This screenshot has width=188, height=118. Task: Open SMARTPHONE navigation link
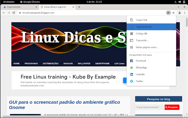pos(102,63)
